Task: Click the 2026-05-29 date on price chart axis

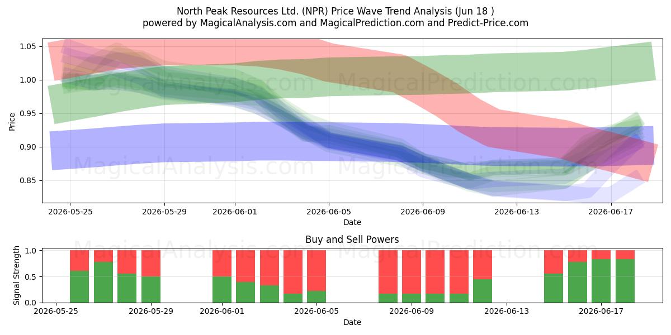Action: [x=164, y=212]
